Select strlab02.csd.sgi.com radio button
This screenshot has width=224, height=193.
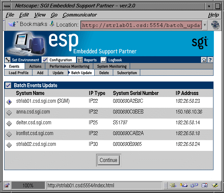[x=9, y=145]
